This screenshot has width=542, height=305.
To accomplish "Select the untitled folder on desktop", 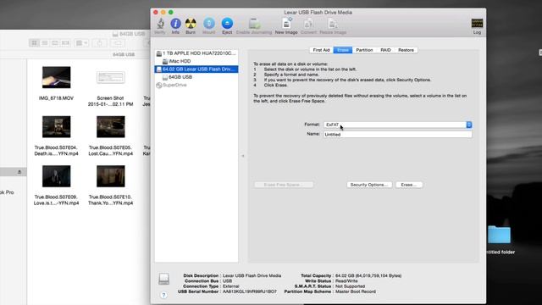I will [x=499, y=236].
